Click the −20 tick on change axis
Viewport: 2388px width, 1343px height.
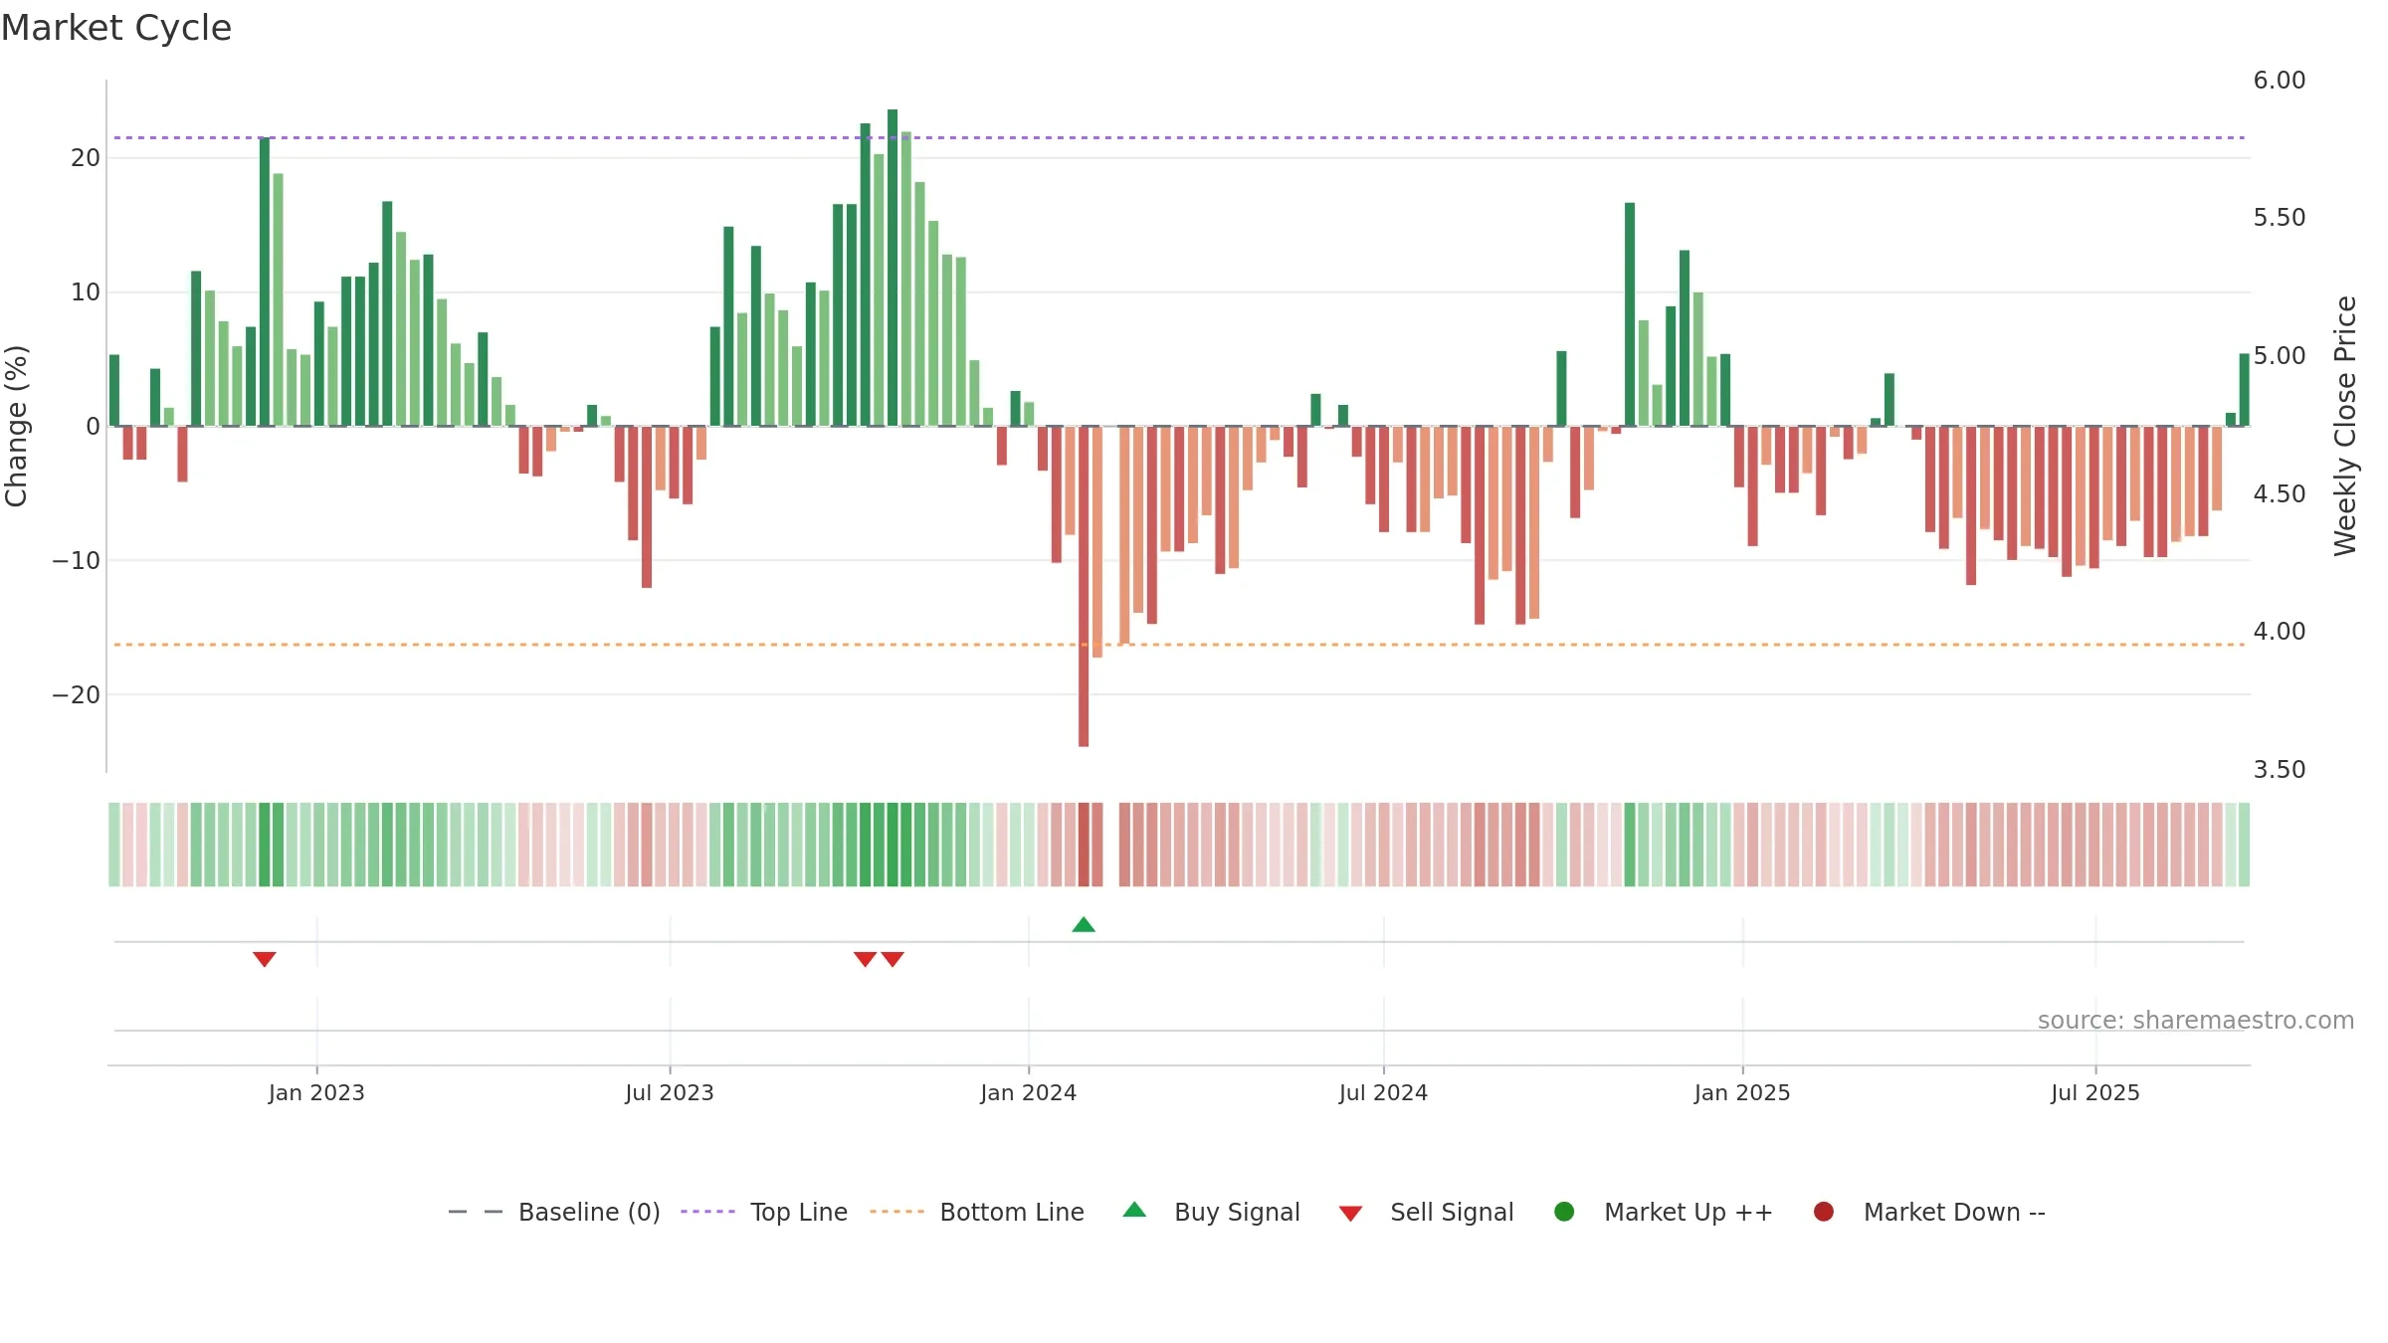77,695
